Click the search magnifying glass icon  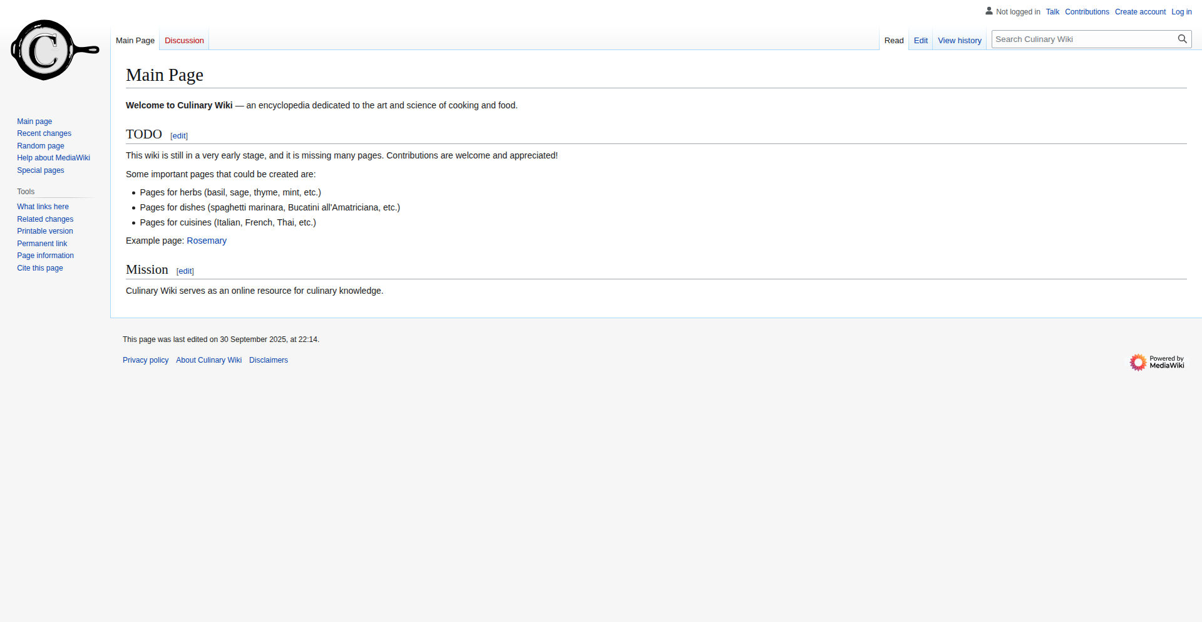[x=1182, y=39]
